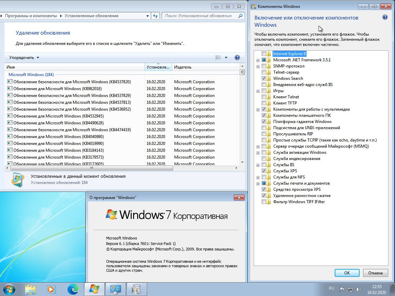Select the icon of update KB4537829
Screen dimensions: 395x296
(x=10, y=95)
